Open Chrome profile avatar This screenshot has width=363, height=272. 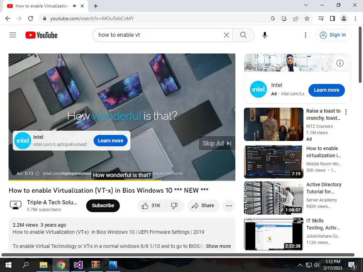tap(344, 18)
